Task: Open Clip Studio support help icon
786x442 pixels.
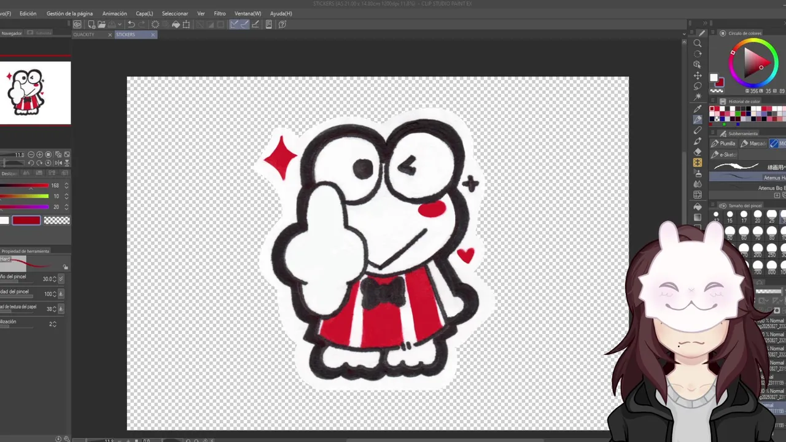Action: click(x=282, y=25)
